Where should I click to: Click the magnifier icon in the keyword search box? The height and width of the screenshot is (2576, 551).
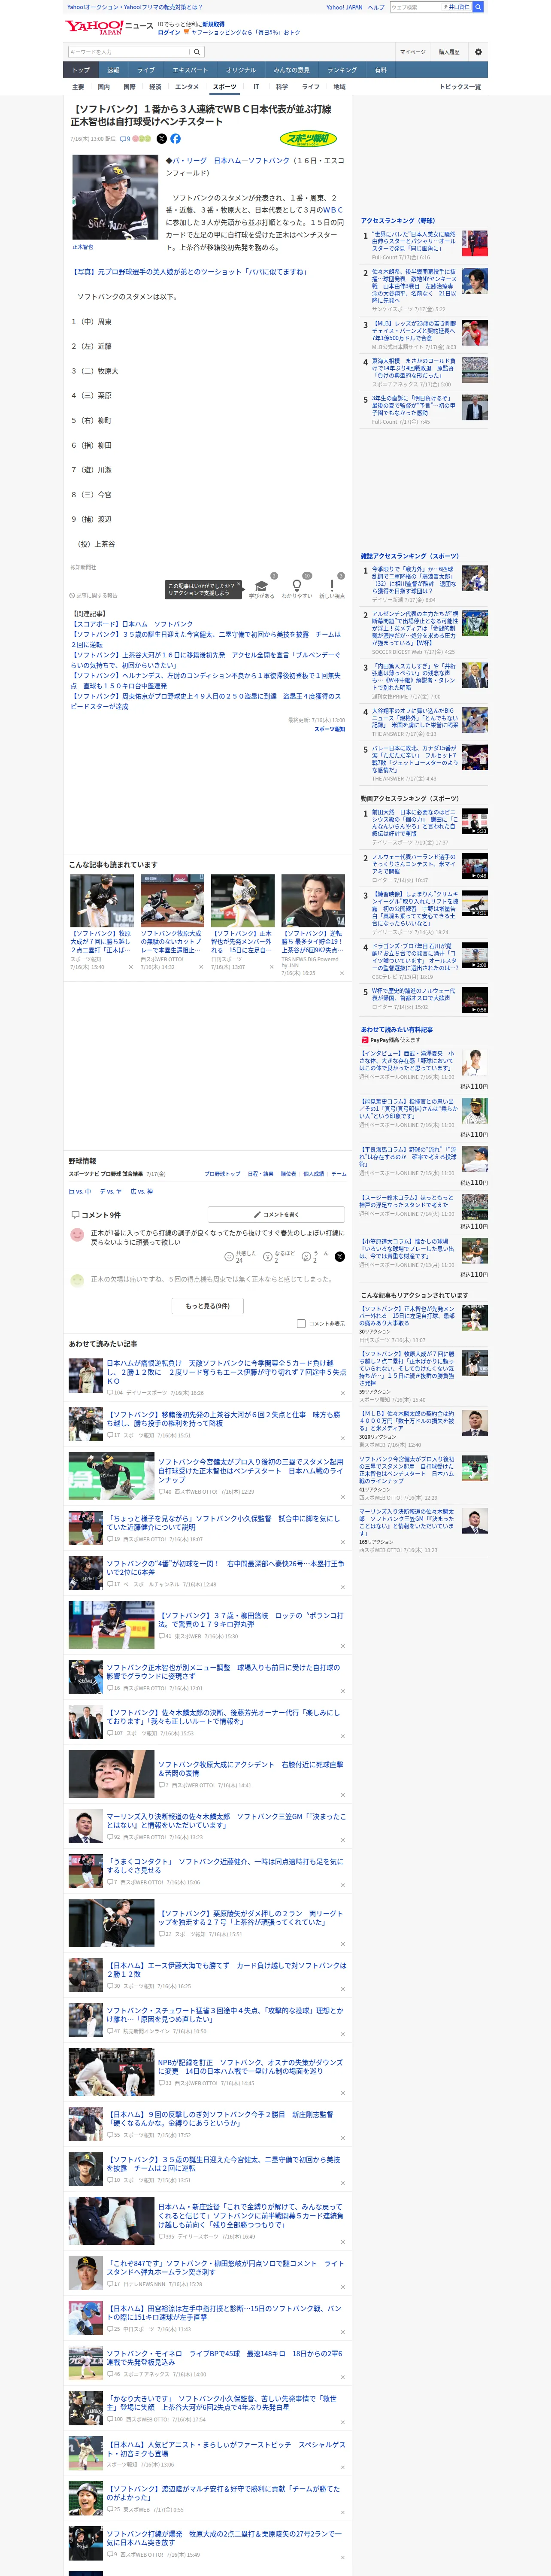click(x=197, y=52)
